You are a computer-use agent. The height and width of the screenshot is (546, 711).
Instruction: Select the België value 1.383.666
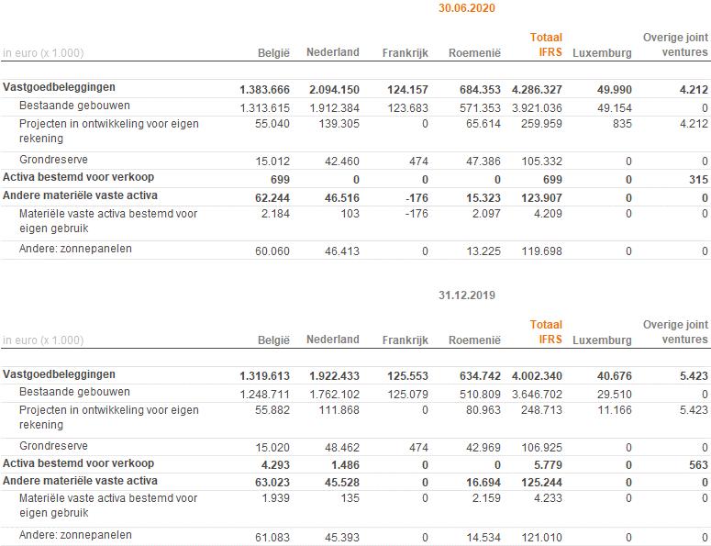(264, 90)
